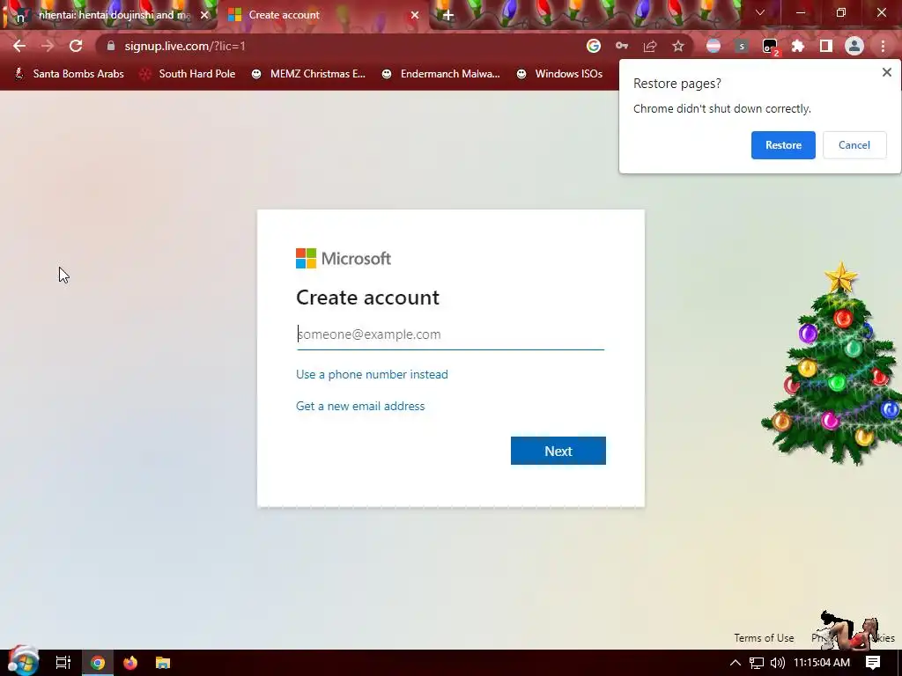
Task: Open a new tab with plus
Action: click(448, 15)
